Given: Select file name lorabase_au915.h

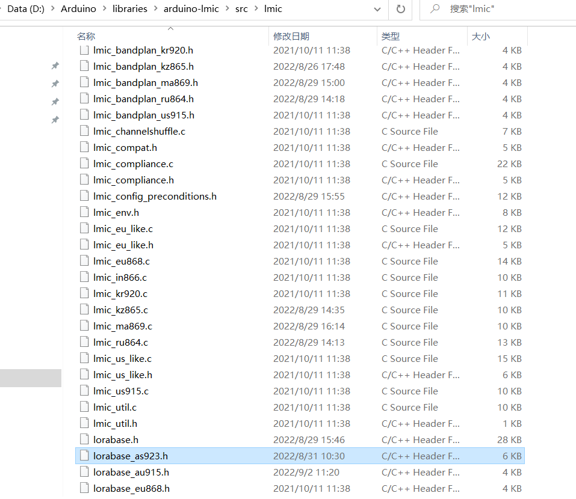Looking at the screenshot, I should click(x=131, y=472).
